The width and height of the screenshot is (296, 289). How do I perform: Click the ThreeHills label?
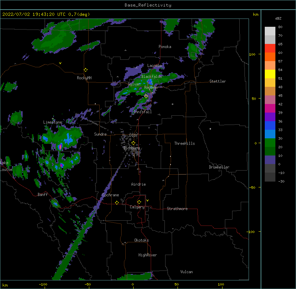[184, 143]
